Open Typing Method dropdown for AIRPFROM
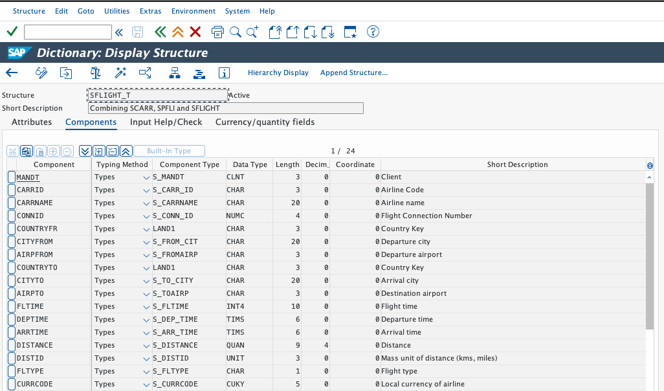 point(146,256)
